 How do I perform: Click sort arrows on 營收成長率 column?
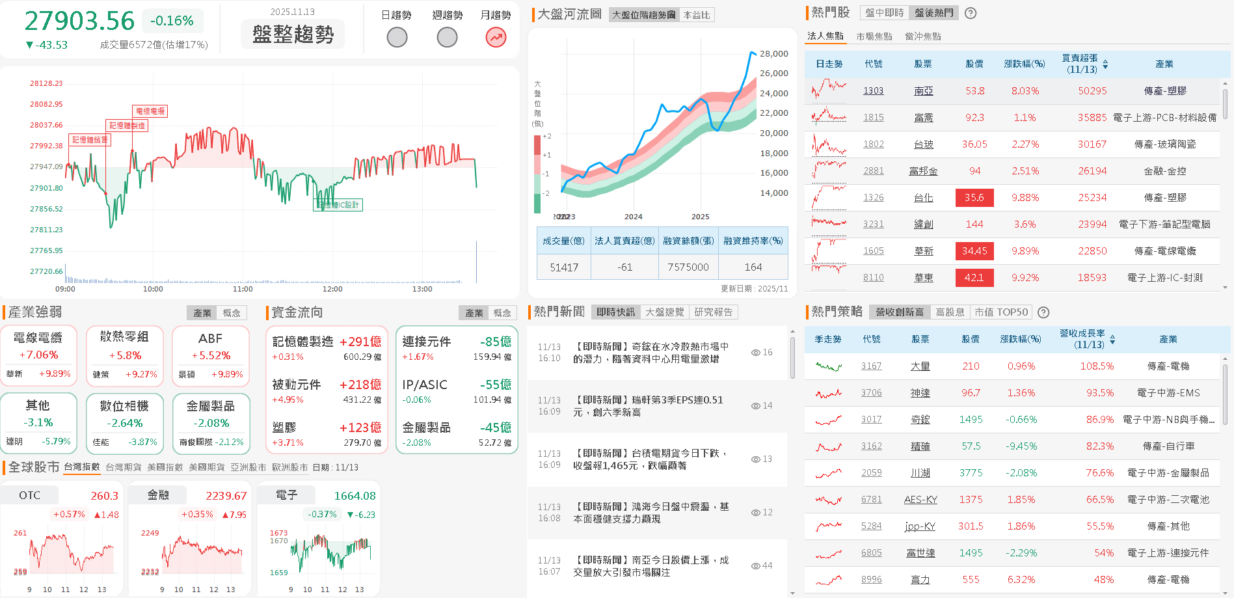coord(1113,339)
